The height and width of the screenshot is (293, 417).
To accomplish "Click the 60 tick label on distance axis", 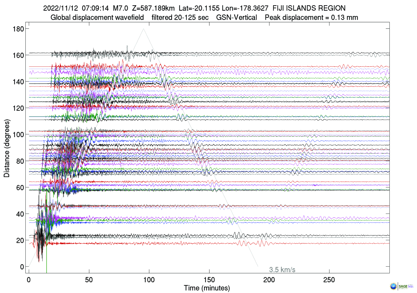I will pos(20,187).
